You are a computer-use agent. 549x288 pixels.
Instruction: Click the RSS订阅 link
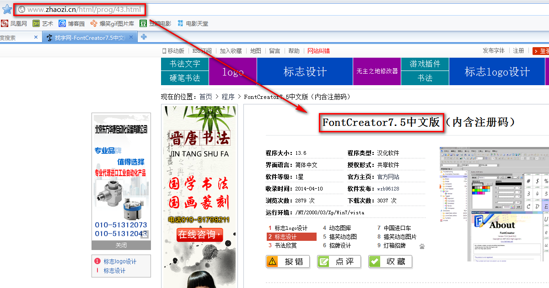pos(202,51)
